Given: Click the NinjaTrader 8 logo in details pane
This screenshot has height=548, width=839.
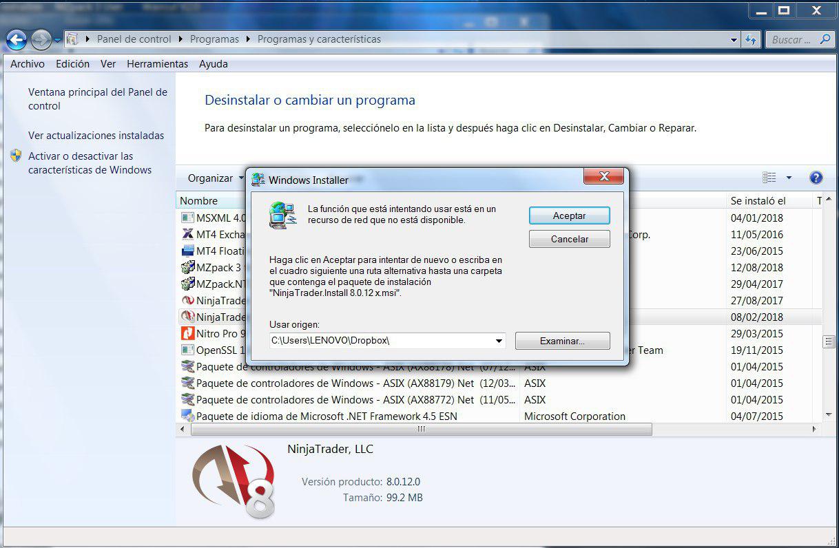Looking at the screenshot, I should coord(233,481).
